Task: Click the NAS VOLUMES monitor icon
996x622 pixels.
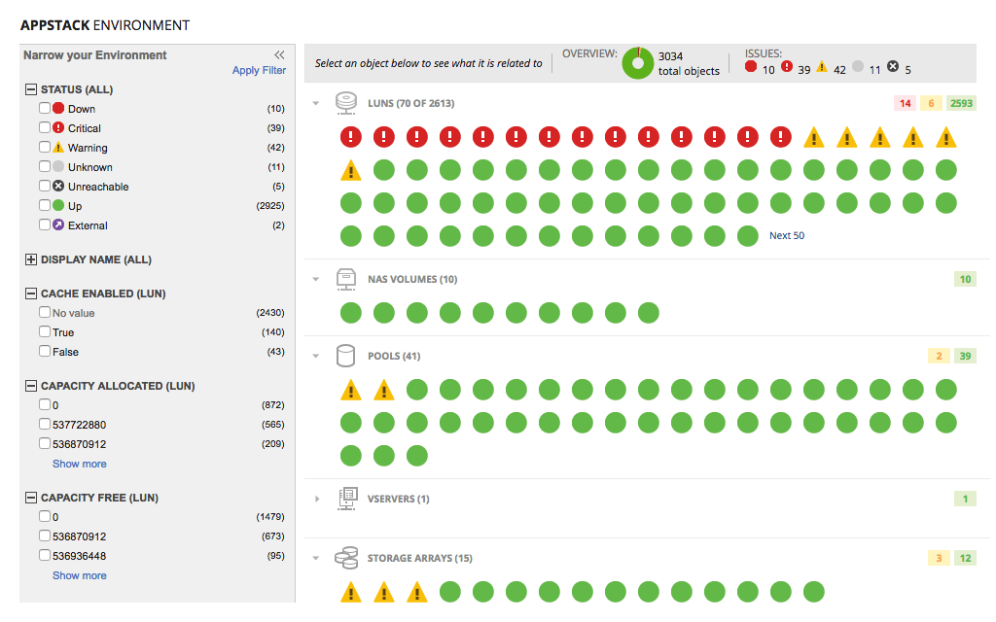Action: click(345, 278)
